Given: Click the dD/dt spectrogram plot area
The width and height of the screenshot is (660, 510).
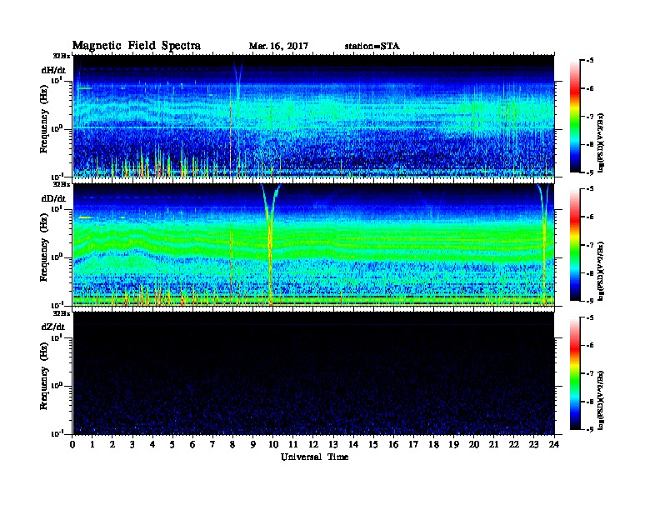Looking at the screenshot, I should [x=314, y=244].
